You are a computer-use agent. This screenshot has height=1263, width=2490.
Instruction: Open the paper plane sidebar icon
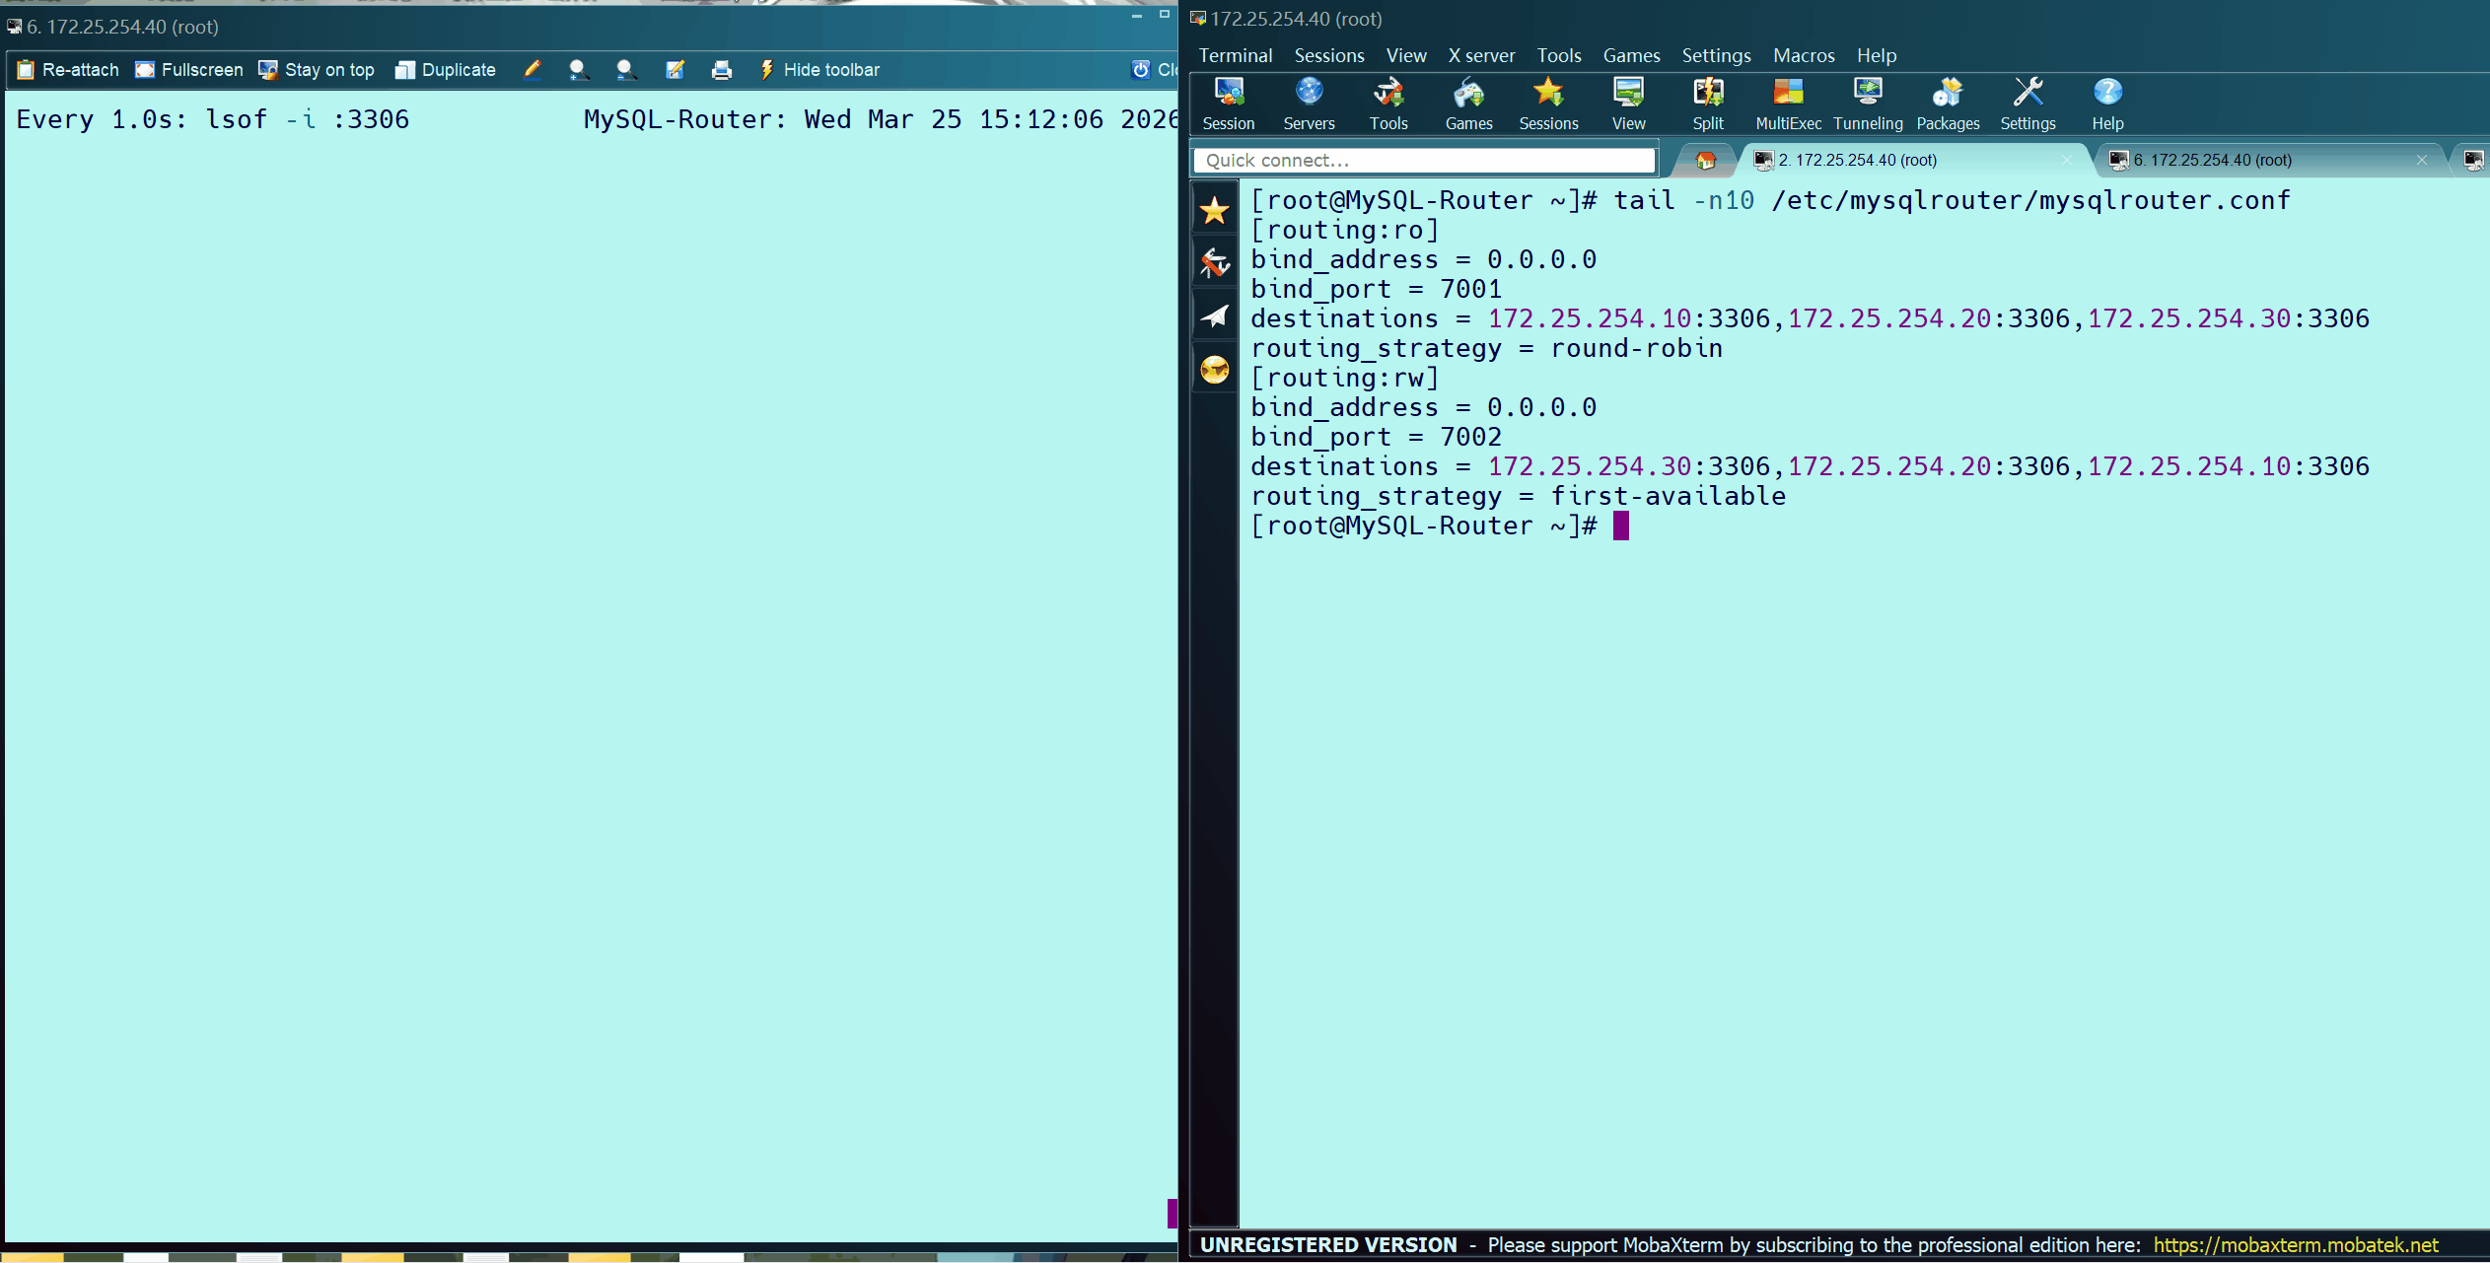(1215, 316)
